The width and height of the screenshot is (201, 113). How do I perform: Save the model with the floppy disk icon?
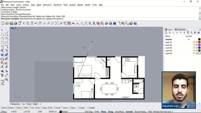click(x=11, y=23)
